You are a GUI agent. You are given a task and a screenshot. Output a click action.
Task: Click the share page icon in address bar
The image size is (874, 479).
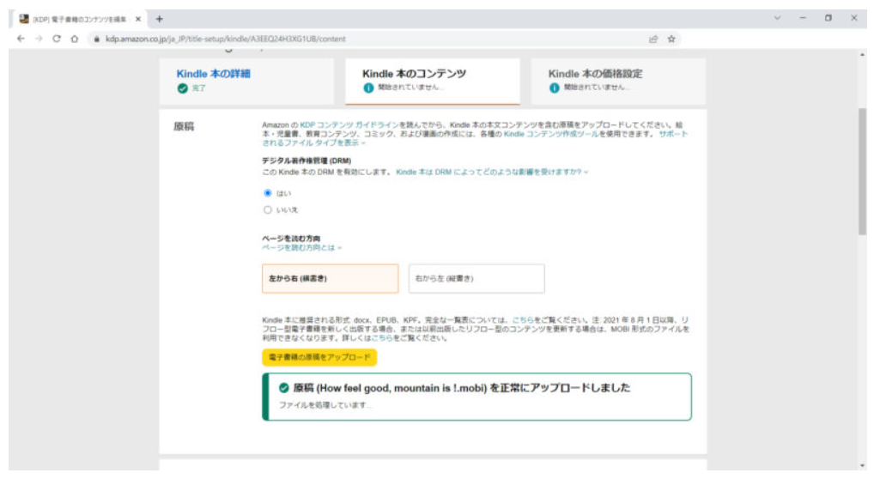click(x=653, y=39)
